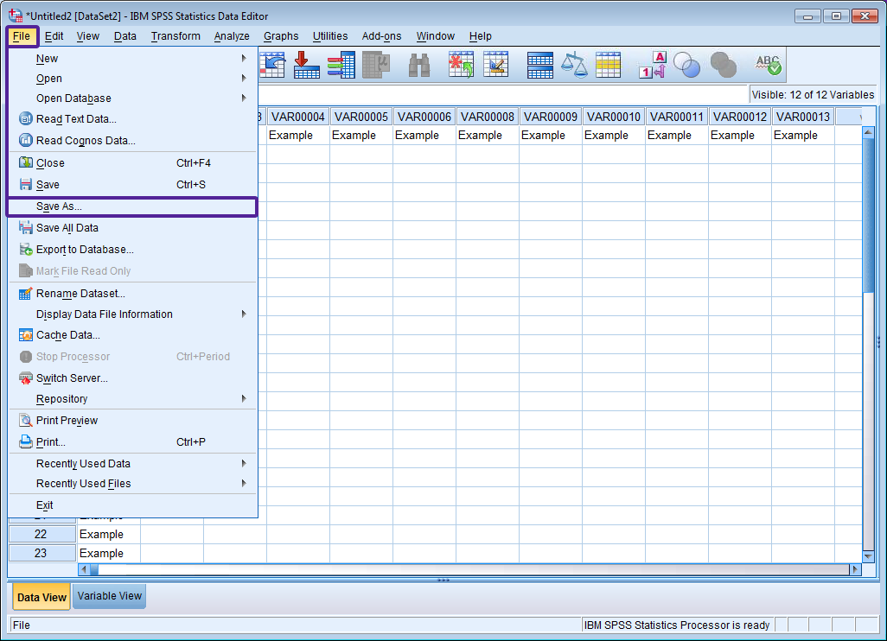Open Weight Cases via the scales icon

pos(574,66)
